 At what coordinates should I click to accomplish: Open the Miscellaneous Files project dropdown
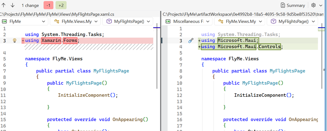[188, 21]
